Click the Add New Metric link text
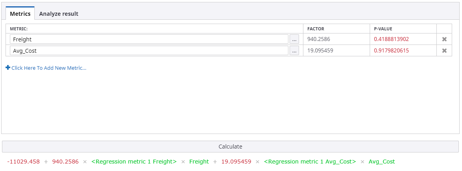 pyautogui.click(x=49, y=68)
